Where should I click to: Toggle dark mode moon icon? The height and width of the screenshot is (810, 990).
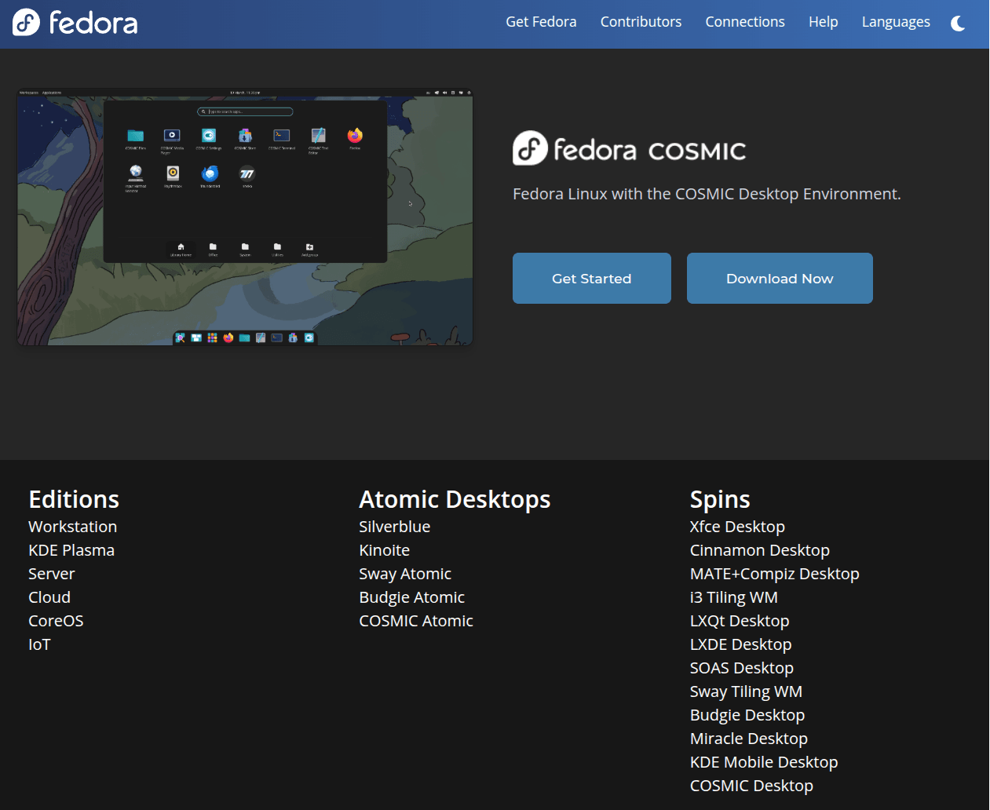pyautogui.click(x=958, y=23)
